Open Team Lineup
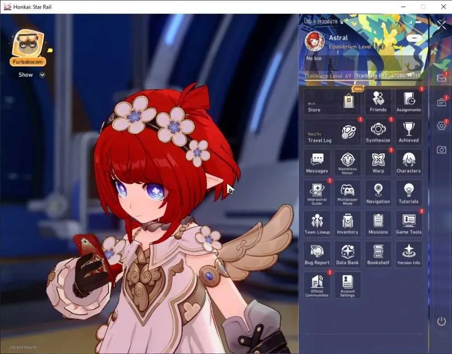 [317, 224]
